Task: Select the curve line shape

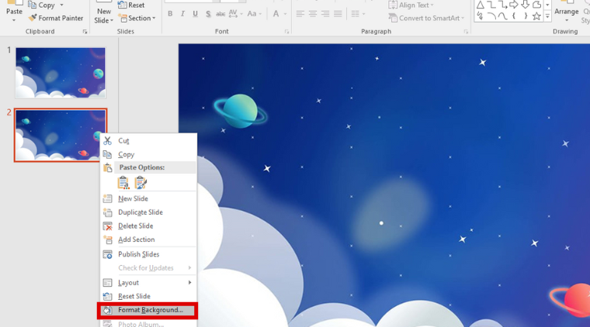Action: coord(502,16)
